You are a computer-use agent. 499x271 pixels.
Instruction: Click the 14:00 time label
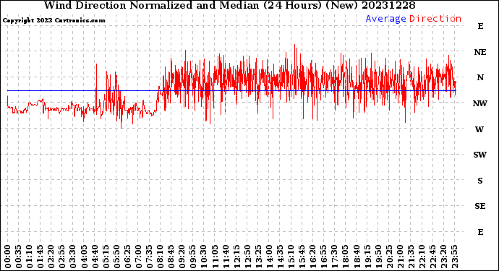(x=269, y=257)
